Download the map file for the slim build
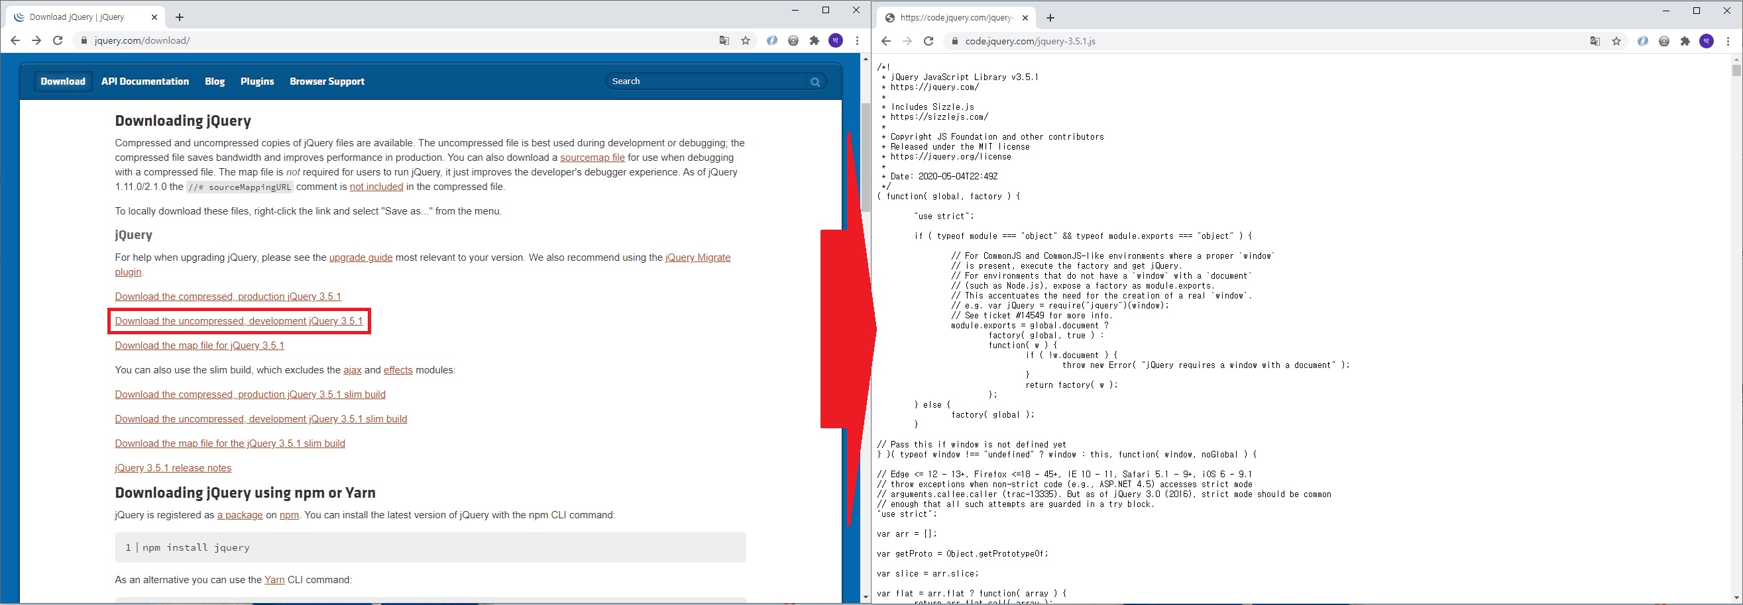 (230, 443)
